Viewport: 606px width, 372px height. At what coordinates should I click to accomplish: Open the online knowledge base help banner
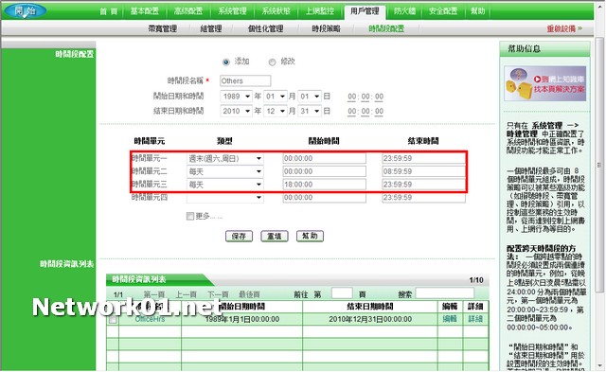545,83
